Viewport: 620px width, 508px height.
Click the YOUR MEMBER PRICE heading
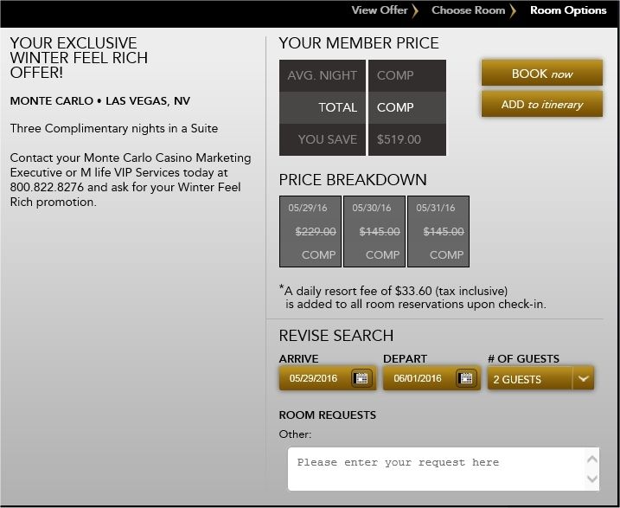(x=359, y=42)
